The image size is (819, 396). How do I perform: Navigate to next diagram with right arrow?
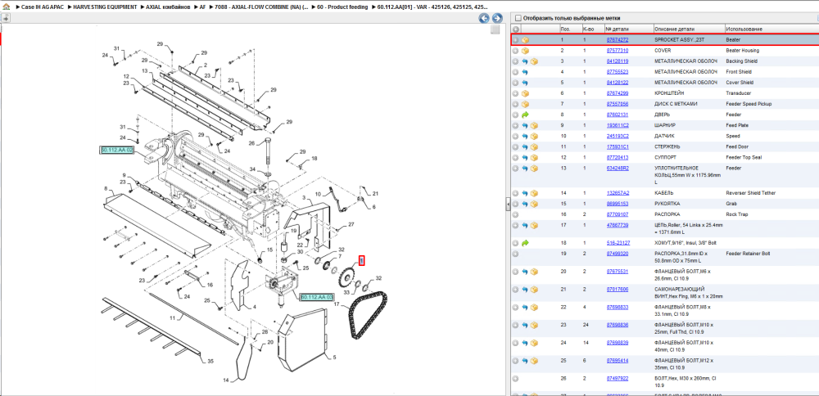[497, 18]
